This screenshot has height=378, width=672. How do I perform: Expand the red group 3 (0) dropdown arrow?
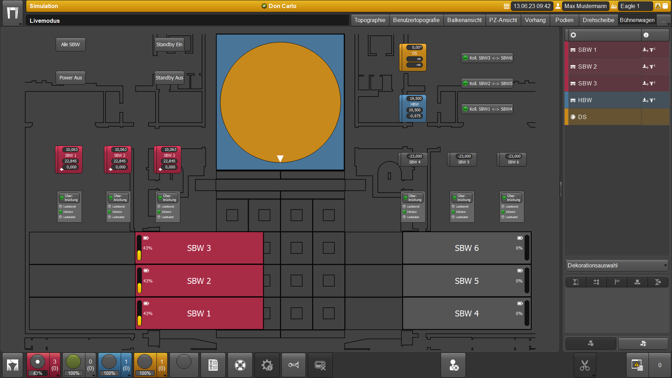(58, 375)
